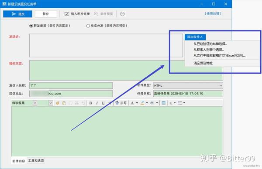262x169 pixels.
Task: Click the spell check 拼写 icon
Action: [121, 103]
